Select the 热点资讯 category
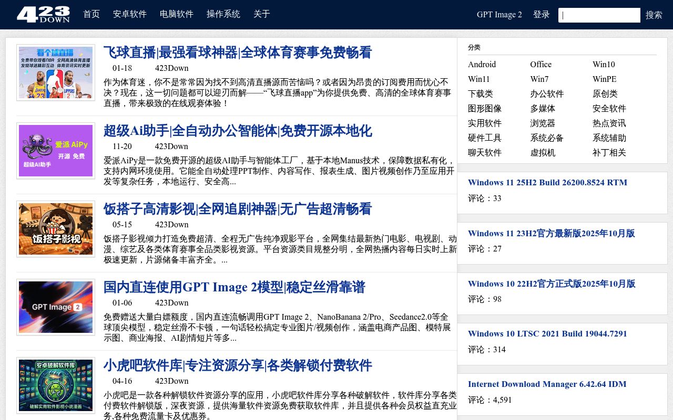Image resolution: width=673 pixels, height=420 pixels. 609,123
